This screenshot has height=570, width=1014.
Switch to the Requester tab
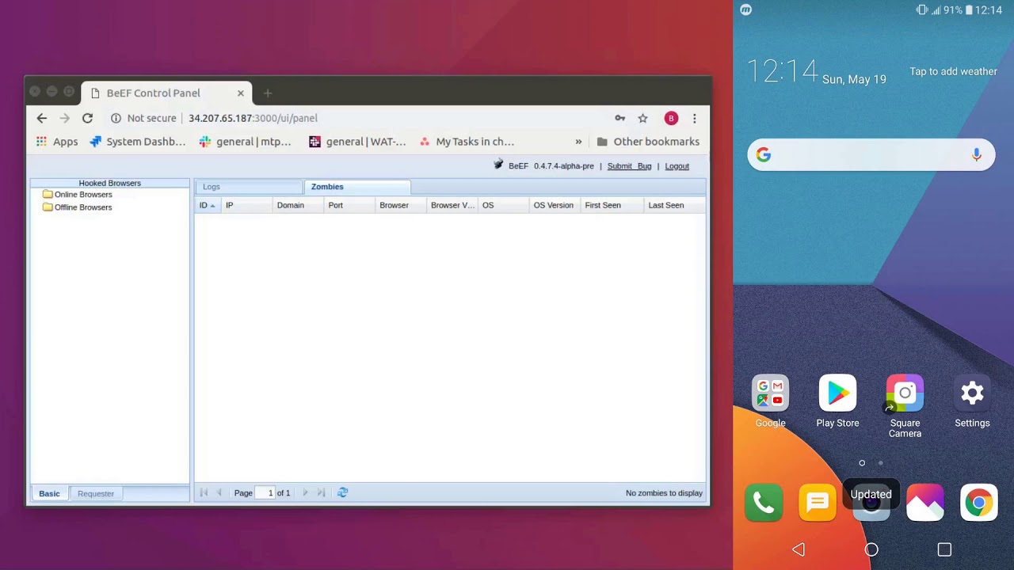pos(96,494)
